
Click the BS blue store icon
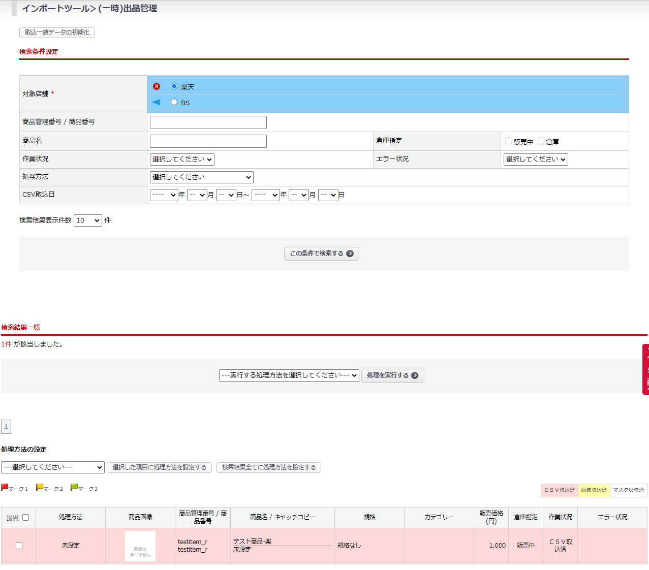click(157, 102)
